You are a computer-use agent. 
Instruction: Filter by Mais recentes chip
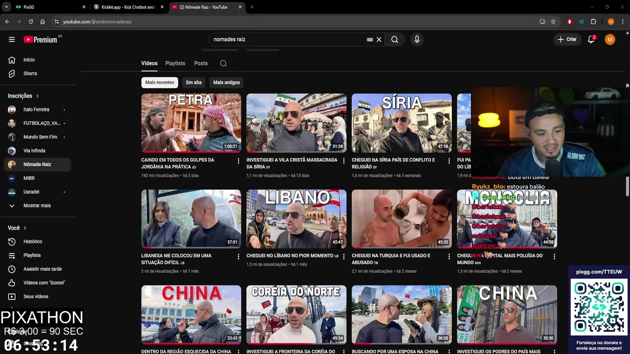(x=159, y=83)
